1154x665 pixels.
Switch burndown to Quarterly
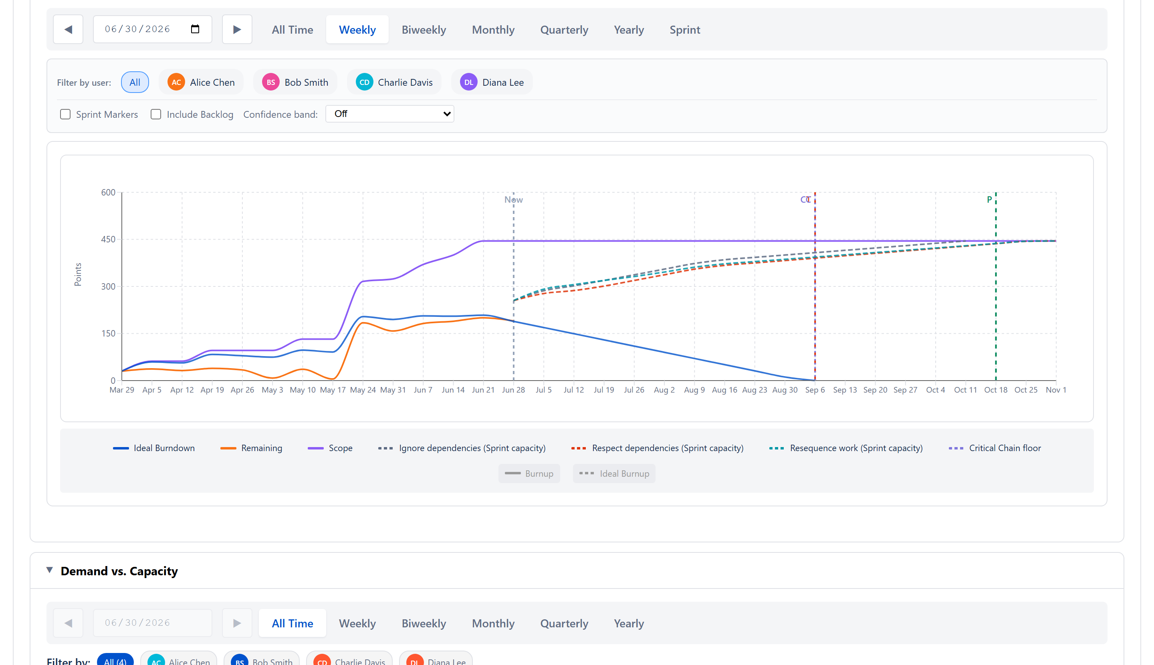coord(564,30)
